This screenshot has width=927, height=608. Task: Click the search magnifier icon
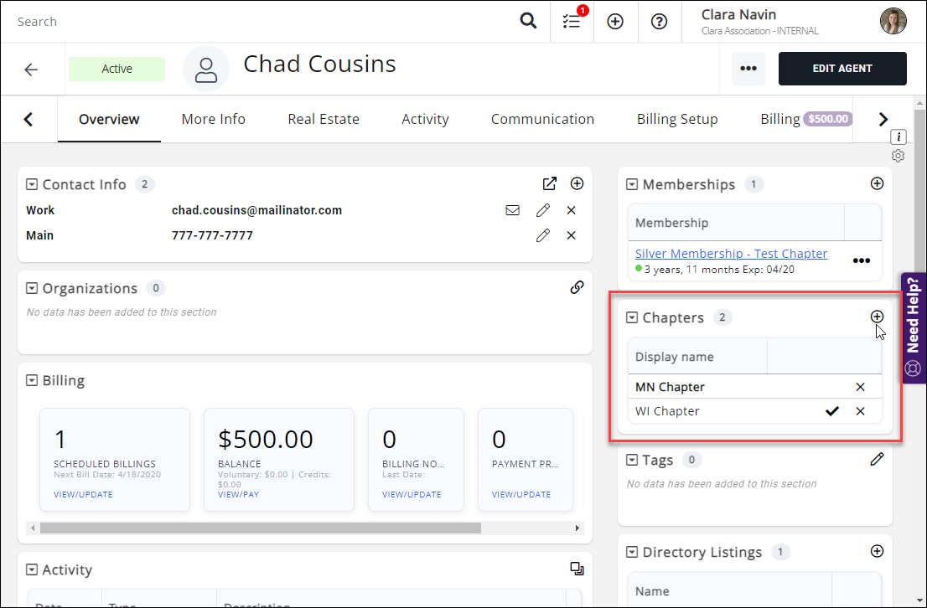528,22
